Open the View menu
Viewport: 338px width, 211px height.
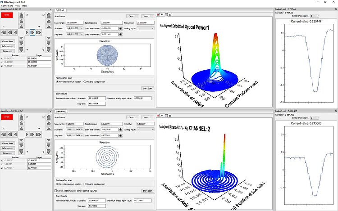click(x=18, y=5)
